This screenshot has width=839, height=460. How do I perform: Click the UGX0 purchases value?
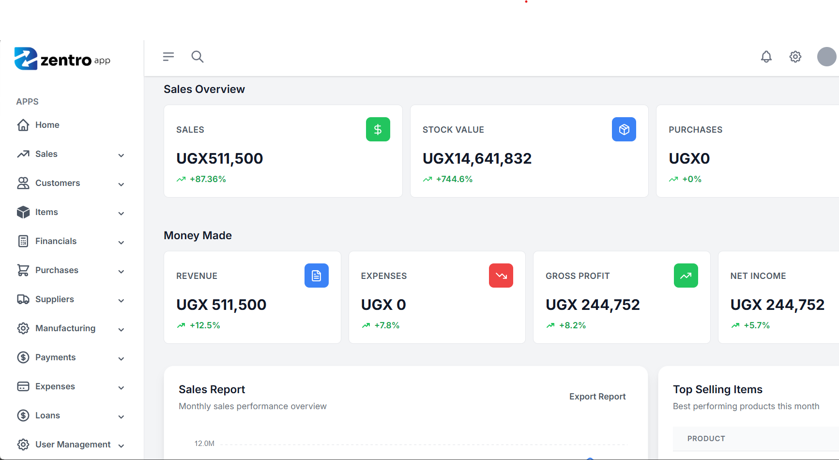tap(689, 158)
